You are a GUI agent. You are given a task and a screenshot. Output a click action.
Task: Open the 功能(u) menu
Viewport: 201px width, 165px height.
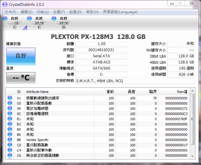click(x=43, y=12)
